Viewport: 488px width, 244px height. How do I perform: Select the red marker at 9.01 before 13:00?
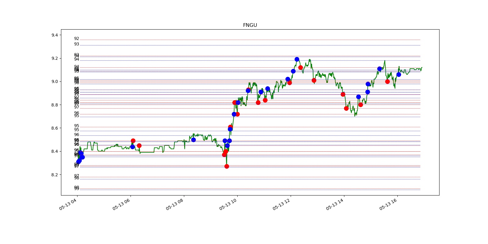point(314,80)
